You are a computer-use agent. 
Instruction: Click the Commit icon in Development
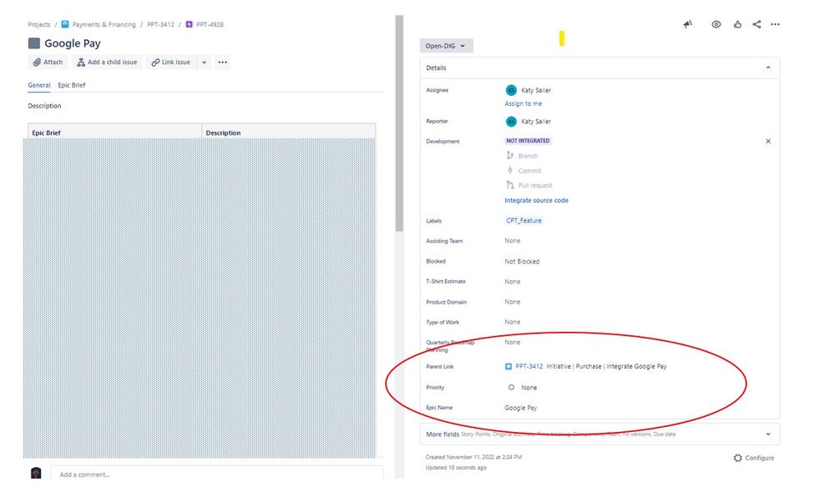click(509, 170)
